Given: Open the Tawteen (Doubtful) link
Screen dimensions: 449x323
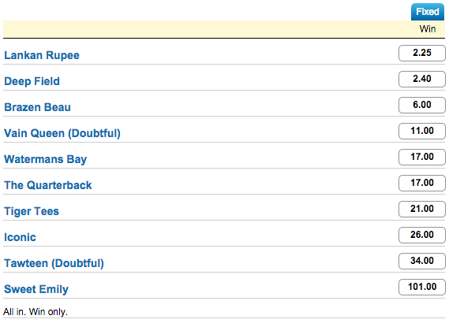Looking at the screenshot, I should tap(54, 263).
